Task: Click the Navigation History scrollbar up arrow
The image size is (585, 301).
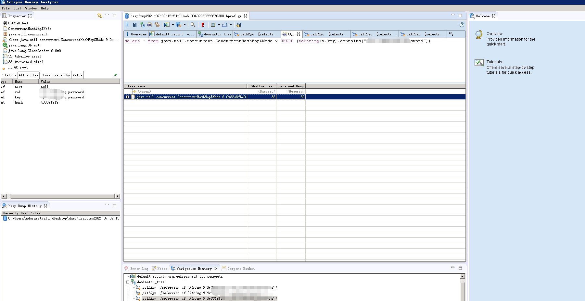Action: (x=463, y=276)
